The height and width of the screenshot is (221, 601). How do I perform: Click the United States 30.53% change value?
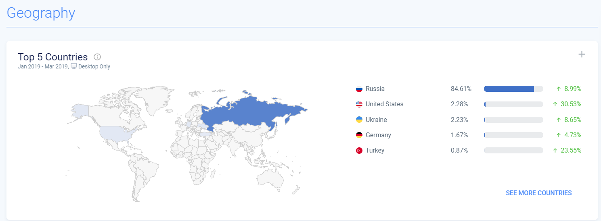(571, 104)
